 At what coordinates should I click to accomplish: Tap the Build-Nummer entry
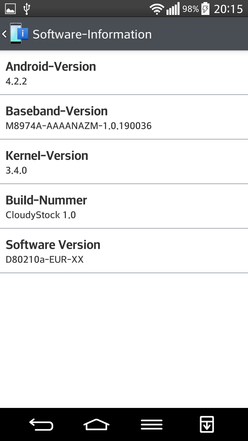[124, 206]
